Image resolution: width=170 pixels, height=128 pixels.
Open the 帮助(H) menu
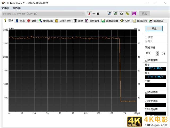[16, 8]
